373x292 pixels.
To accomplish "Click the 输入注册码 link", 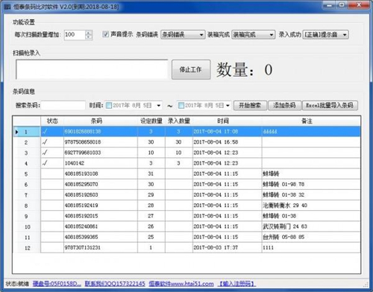I will click(237, 284).
